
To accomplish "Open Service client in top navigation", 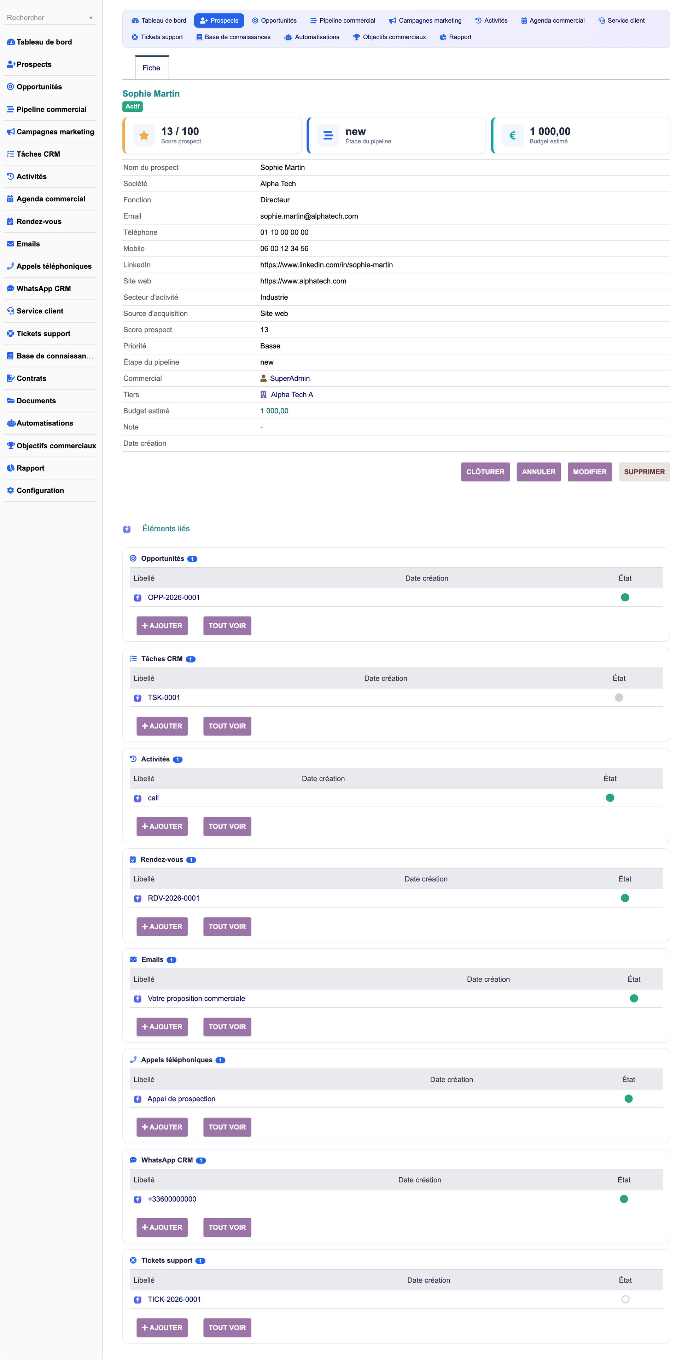I will [x=621, y=21].
